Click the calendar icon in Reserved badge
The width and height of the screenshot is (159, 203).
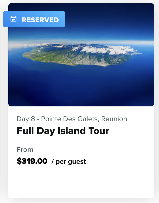tap(13, 19)
